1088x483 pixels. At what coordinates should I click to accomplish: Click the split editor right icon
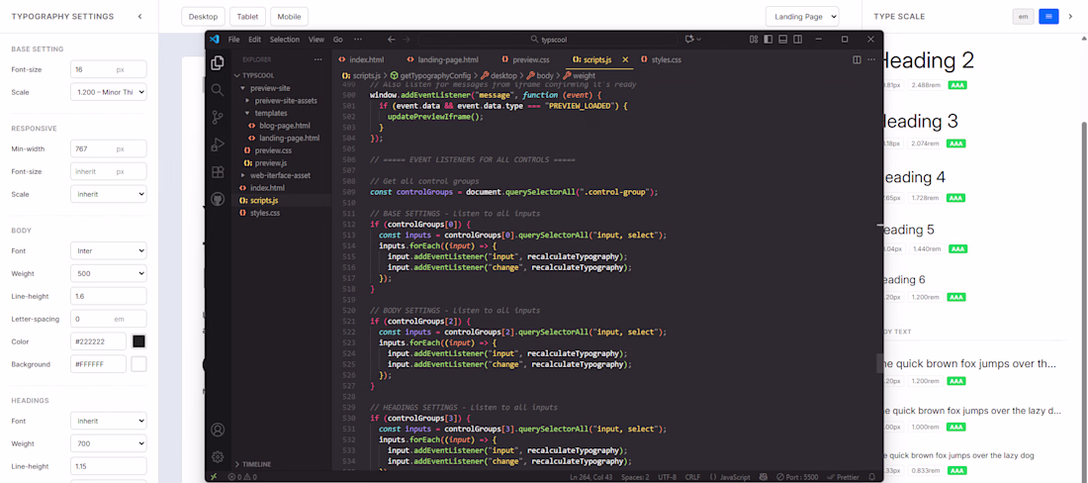tap(857, 59)
